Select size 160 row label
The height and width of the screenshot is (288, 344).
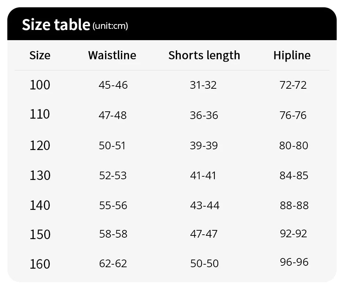tap(40, 264)
